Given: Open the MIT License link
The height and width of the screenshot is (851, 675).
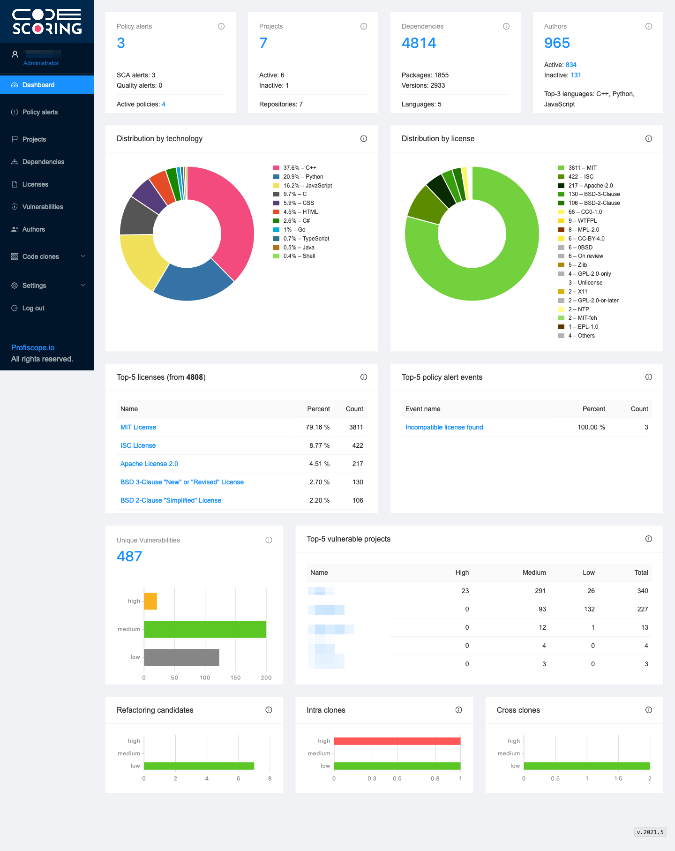Looking at the screenshot, I should point(138,427).
